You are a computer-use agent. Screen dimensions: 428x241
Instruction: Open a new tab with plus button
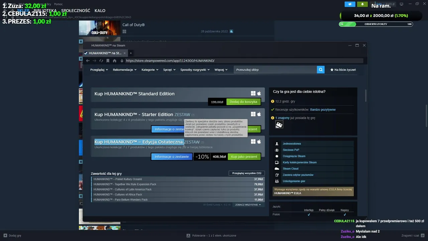click(131, 53)
